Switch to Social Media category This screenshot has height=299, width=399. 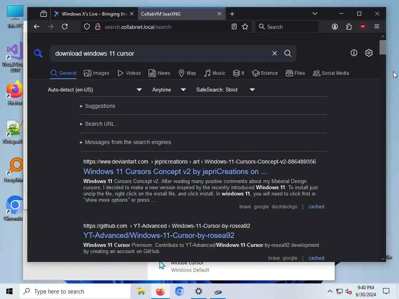(x=330, y=73)
